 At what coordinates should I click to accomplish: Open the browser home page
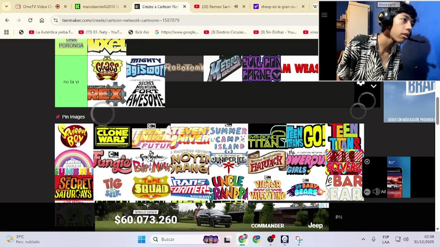tap(42, 20)
